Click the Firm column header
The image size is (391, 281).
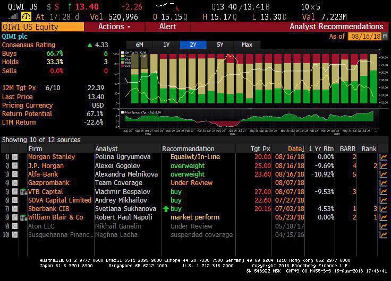click(35, 149)
